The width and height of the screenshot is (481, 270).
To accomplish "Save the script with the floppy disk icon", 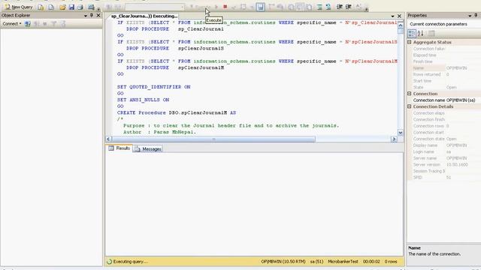I will pos(71,7).
